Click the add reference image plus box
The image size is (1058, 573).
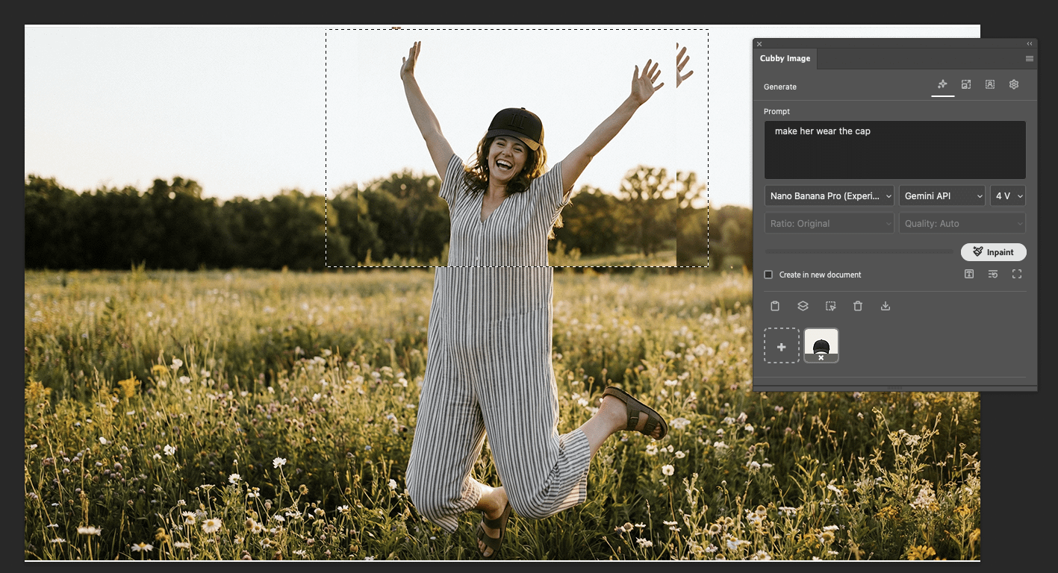(782, 346)
